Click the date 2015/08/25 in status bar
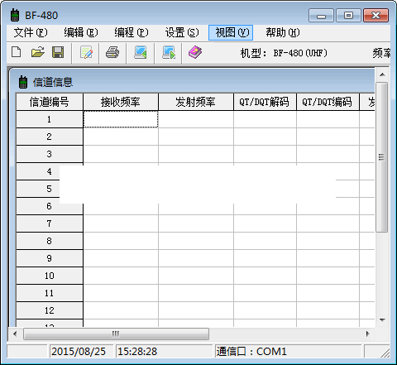This screenshot has height=365, width=397. click(x=79, y=352)
